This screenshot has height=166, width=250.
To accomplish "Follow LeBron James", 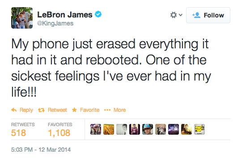I will (208, 15).
